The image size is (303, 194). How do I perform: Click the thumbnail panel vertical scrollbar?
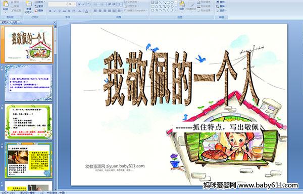[56, 108]
